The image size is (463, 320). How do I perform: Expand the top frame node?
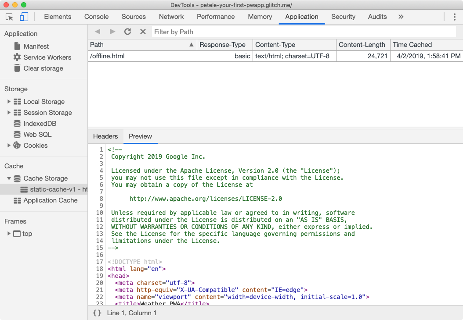click(x=9, y=234)
